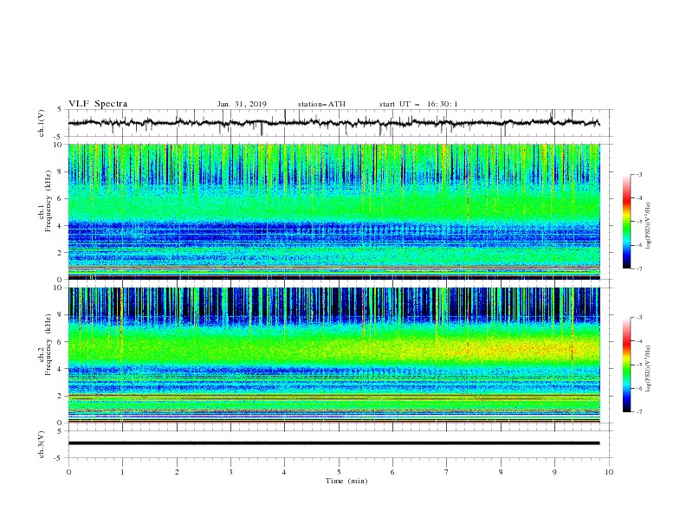The width and height of the screenshot is (686, 530).
Task: Click time axis tick label "9"
Action: [554, 472]
